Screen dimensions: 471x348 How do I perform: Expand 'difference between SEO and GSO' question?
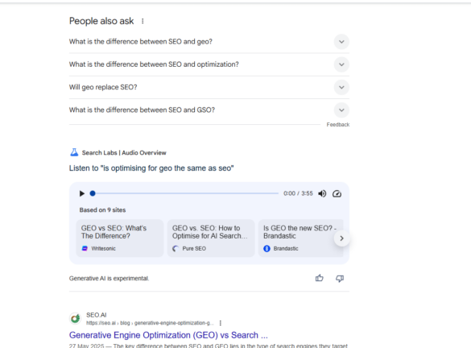coord(209,110)
